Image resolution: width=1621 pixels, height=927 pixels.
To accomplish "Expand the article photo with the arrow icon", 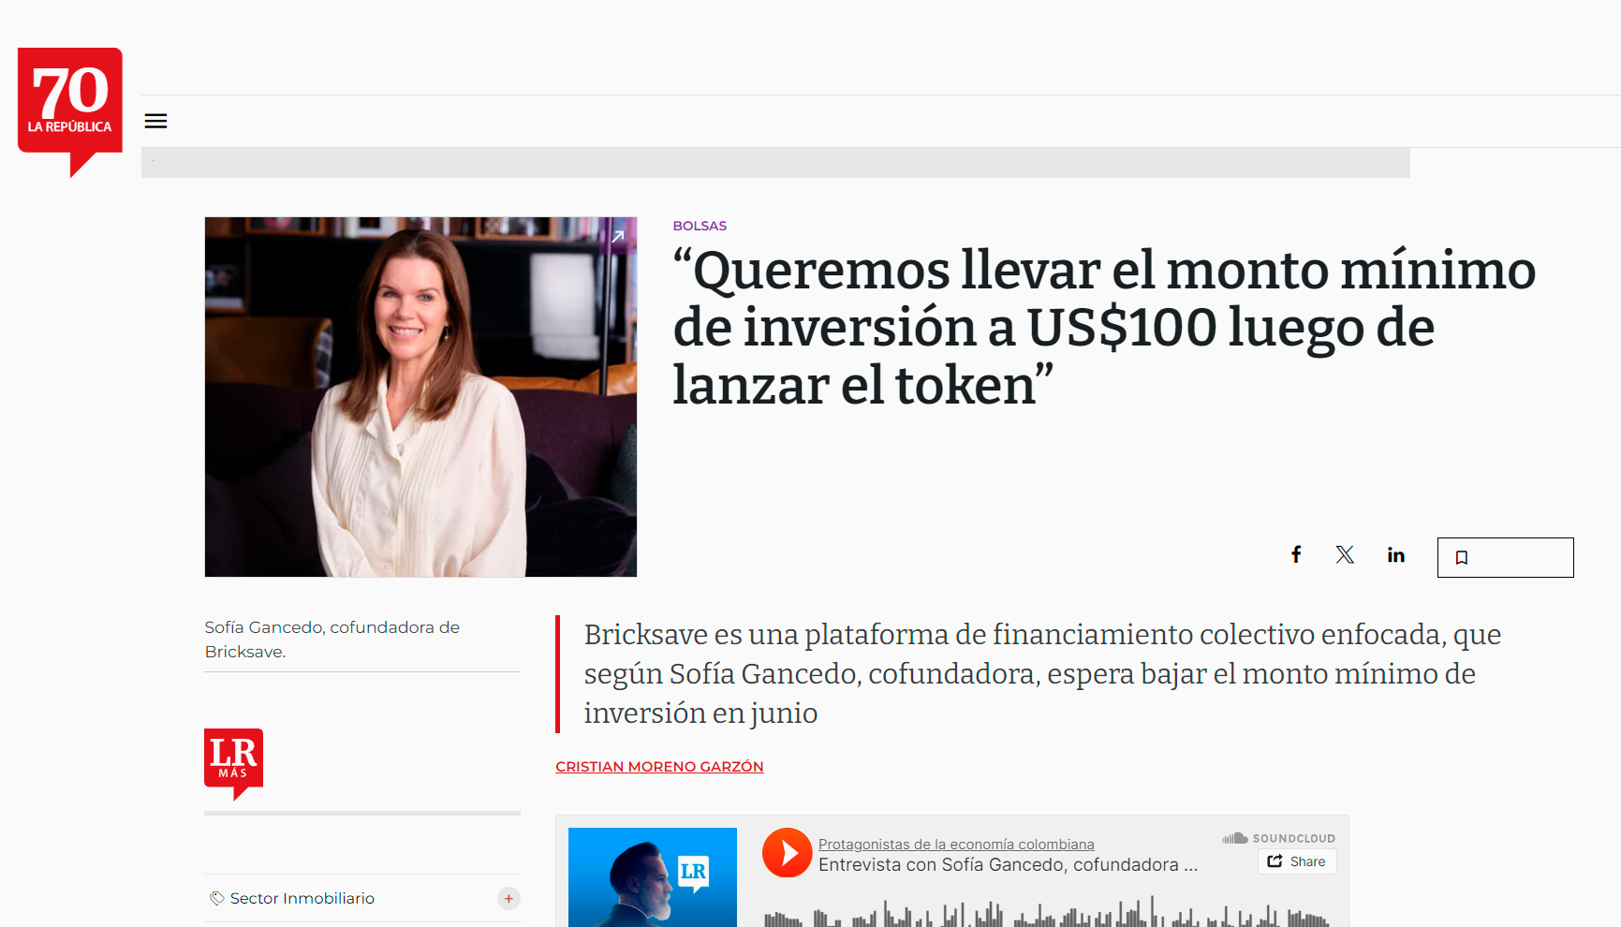I will pyautogui.click(x=618, y=237).
